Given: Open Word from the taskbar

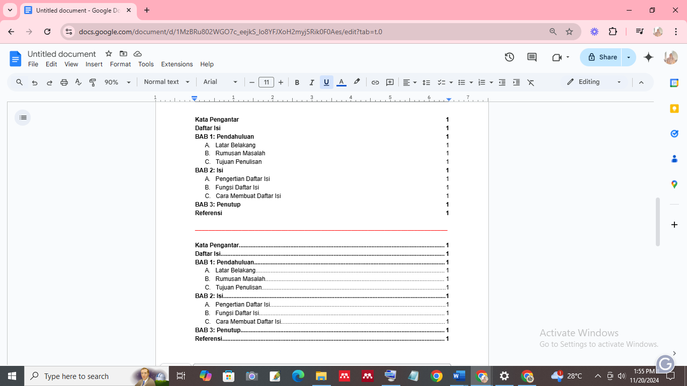Looking at the screenshot, I should pos(459,376).
